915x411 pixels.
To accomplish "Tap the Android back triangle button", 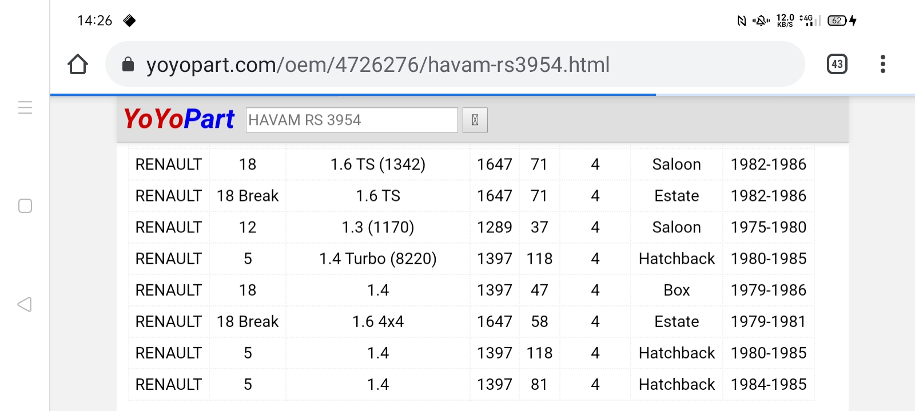I will tap(25, 304).
